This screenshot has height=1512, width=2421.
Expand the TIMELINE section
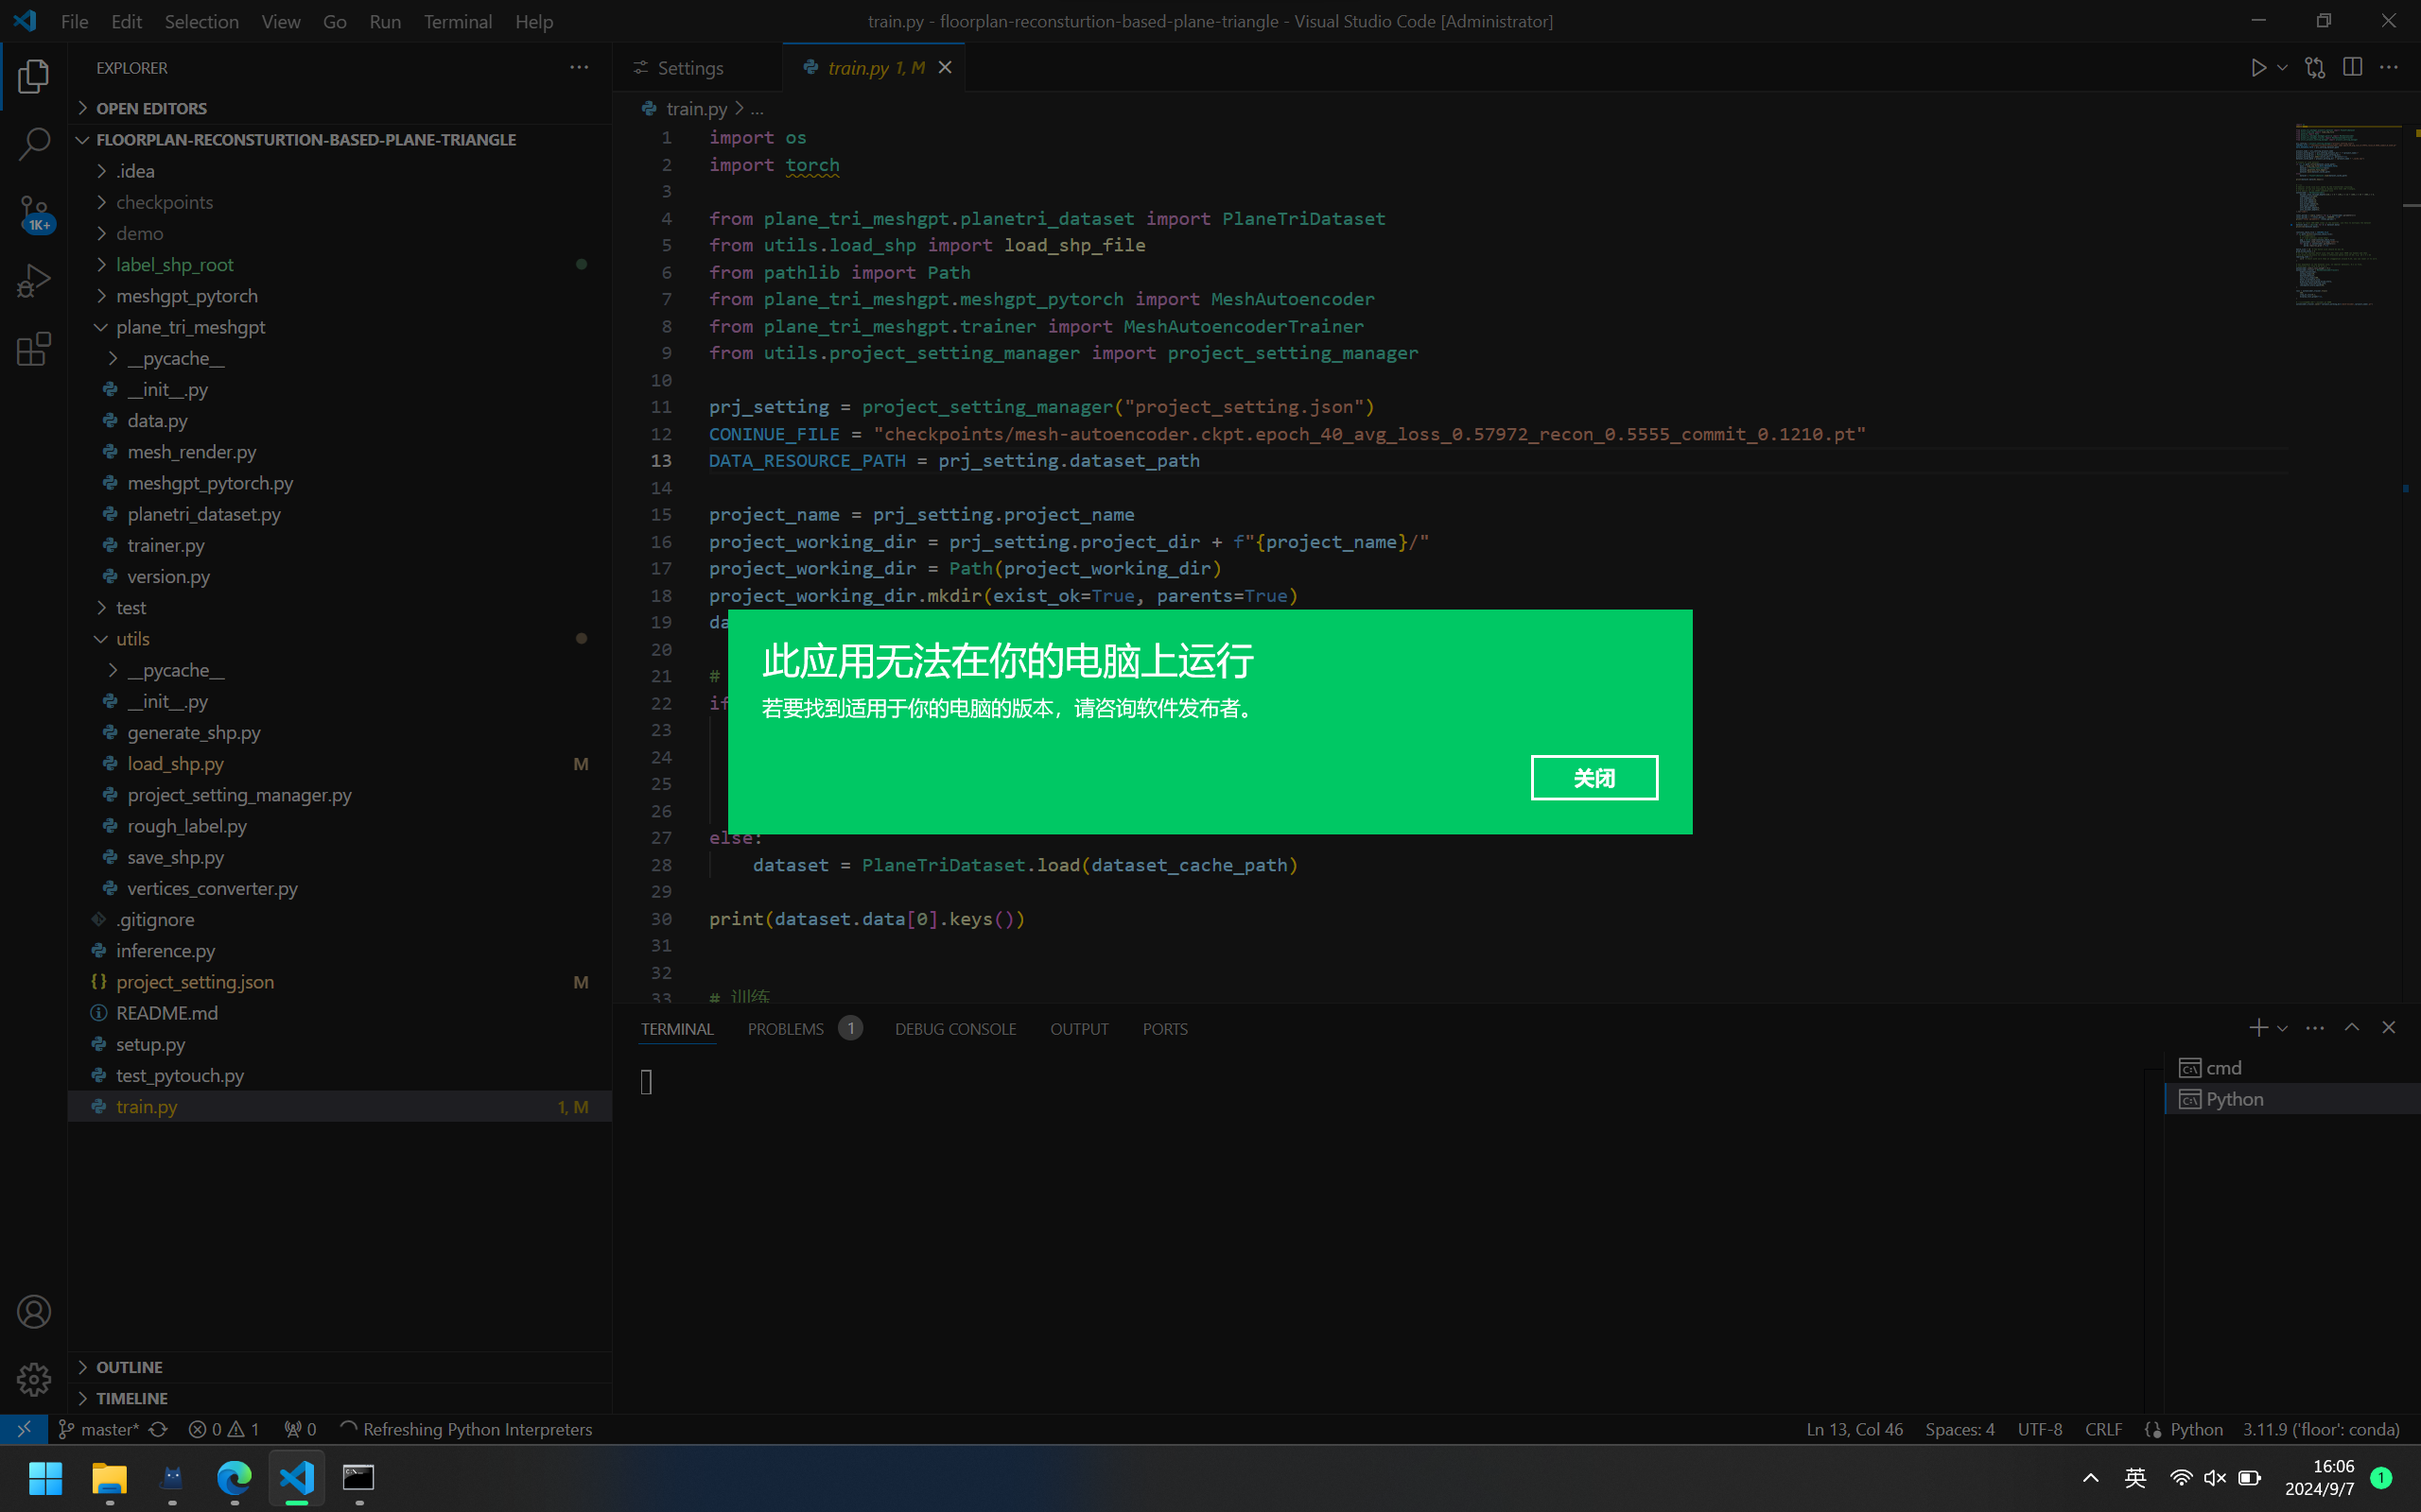(x=340, y=1398)
